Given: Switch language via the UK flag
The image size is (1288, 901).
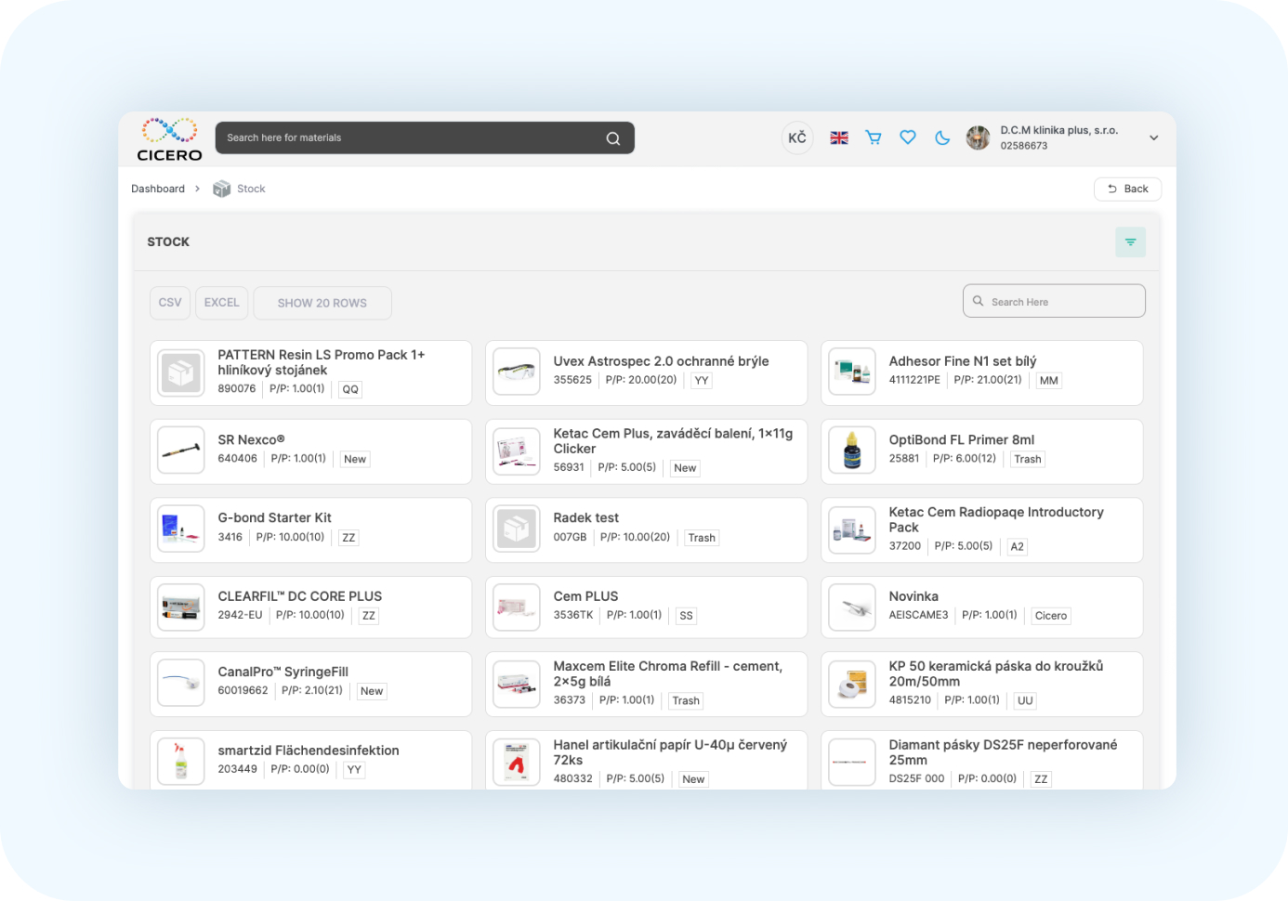Looking at the screenshot, I should (x=839, y=137).
